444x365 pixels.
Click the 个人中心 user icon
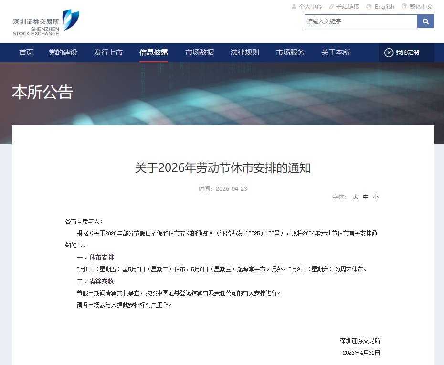click(x=294, y=7)
